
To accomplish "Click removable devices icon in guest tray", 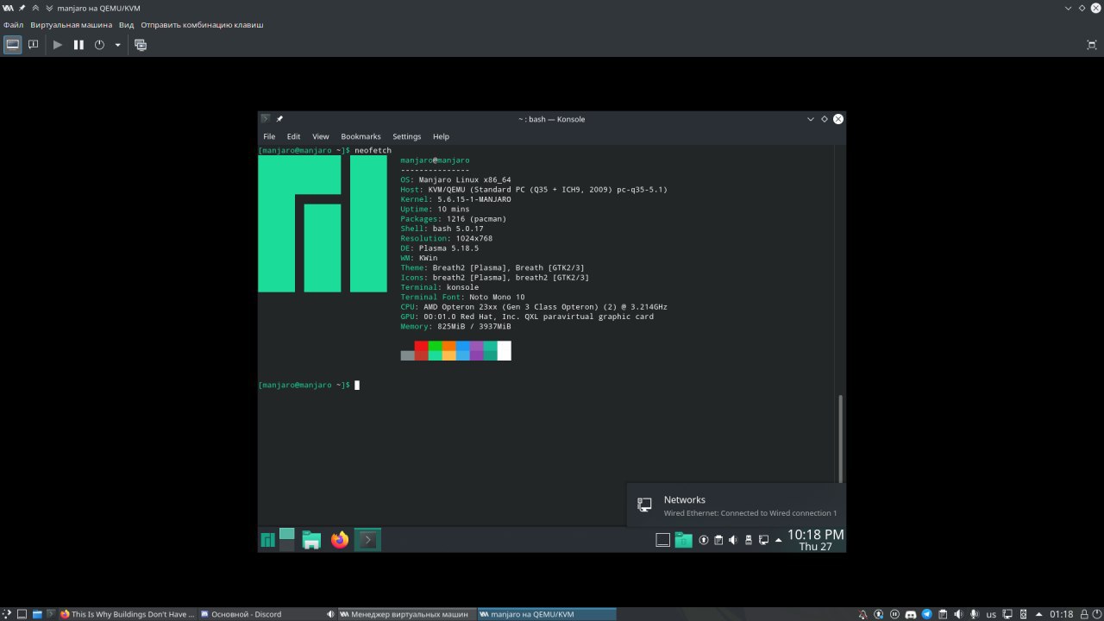I will click(x=749, y=540).
